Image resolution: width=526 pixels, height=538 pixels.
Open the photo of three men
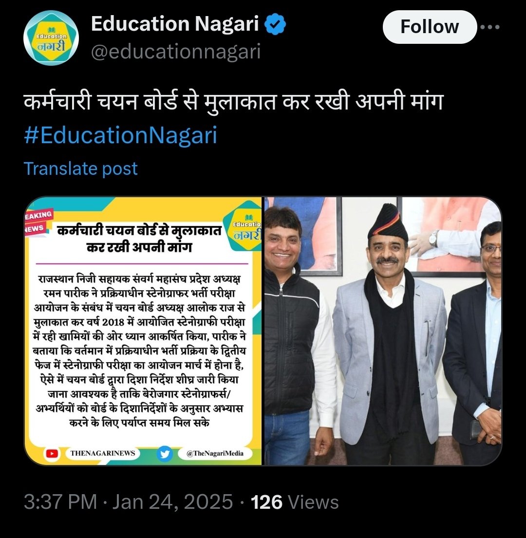tap(383, 331)
